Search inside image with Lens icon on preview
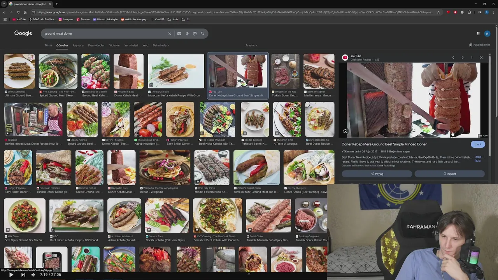Image resolution: width=498 pixels, height=280 pixels. tap(345, 131)
